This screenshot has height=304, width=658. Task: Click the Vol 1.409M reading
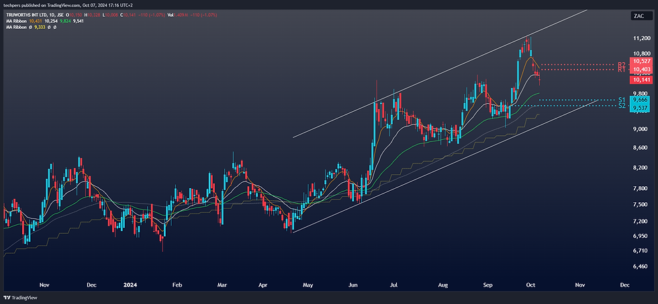click(x=177, y=15)
